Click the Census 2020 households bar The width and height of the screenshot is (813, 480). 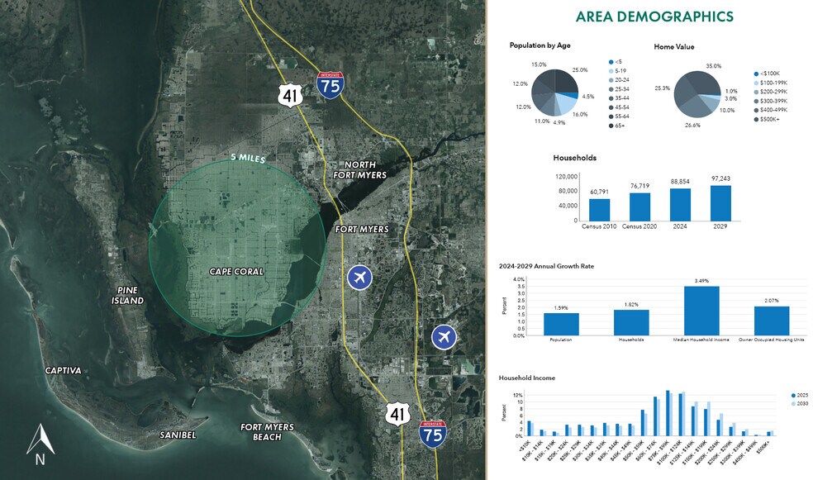(639, 207)
